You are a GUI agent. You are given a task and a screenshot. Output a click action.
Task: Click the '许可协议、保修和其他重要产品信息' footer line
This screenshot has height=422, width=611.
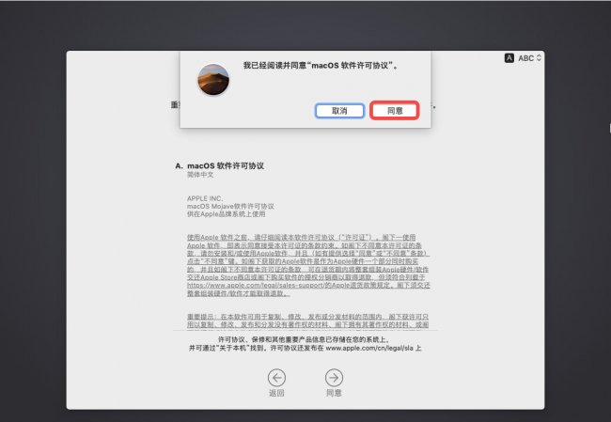point(304,340)
